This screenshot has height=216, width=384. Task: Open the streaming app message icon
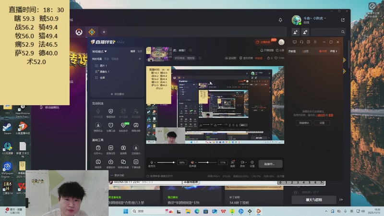click(x=295, y=42)
